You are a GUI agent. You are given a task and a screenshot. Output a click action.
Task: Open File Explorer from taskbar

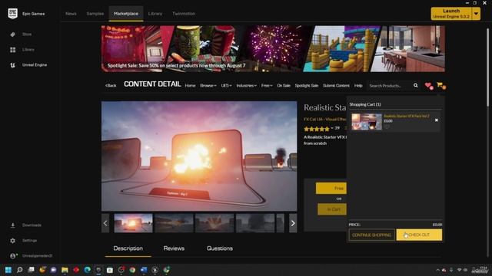point(65,270)
